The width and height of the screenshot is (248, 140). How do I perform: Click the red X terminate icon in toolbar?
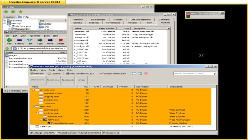pos(146,74)
